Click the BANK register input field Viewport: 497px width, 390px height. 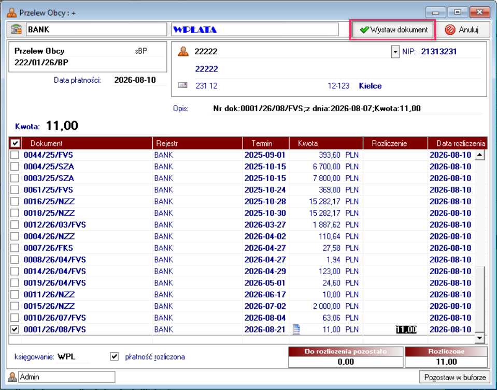point(96,29)
